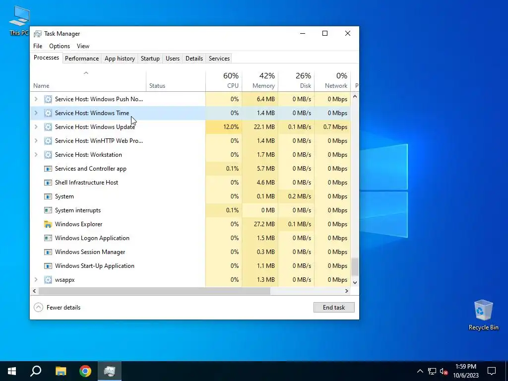The width and height of the screenshot is (508, 381).
Task: Open taskbar Search
Action: (x=36, y=371)
